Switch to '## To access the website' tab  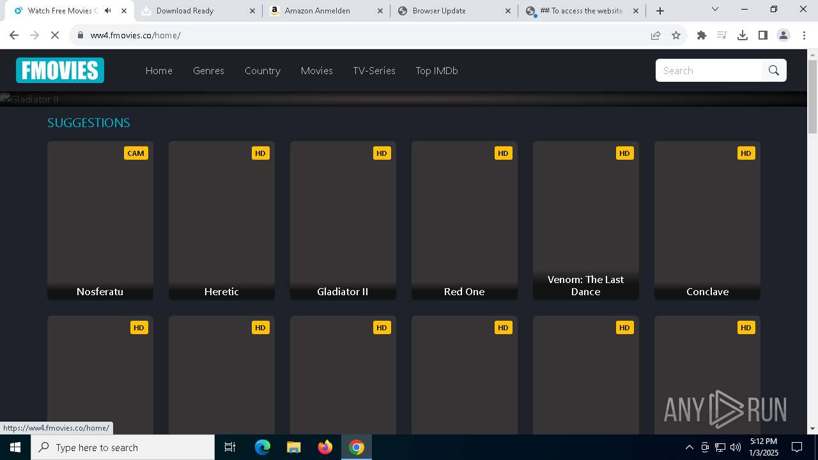(x=582, y=11)
